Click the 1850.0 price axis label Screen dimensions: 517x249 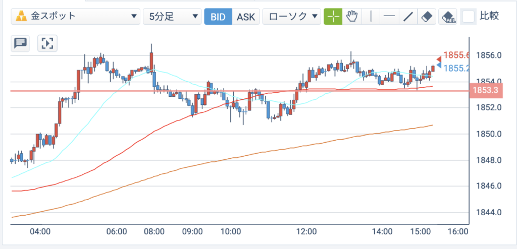(489, 134)
